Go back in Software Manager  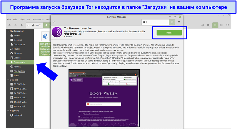54,22
